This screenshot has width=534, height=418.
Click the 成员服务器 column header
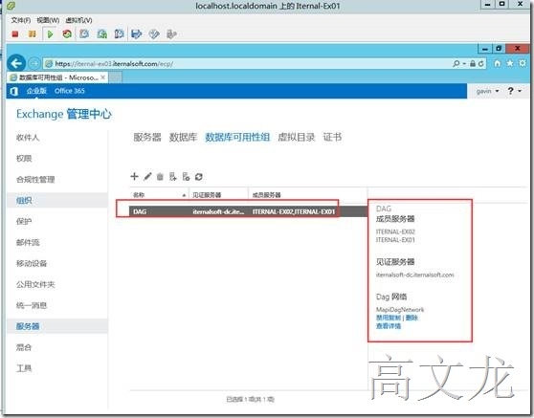[307, 195]
